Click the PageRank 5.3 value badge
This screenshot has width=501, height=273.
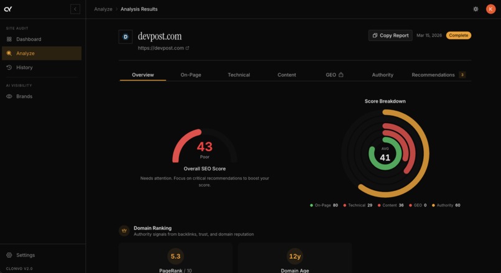pyautogui.click(x=175, y=256)
